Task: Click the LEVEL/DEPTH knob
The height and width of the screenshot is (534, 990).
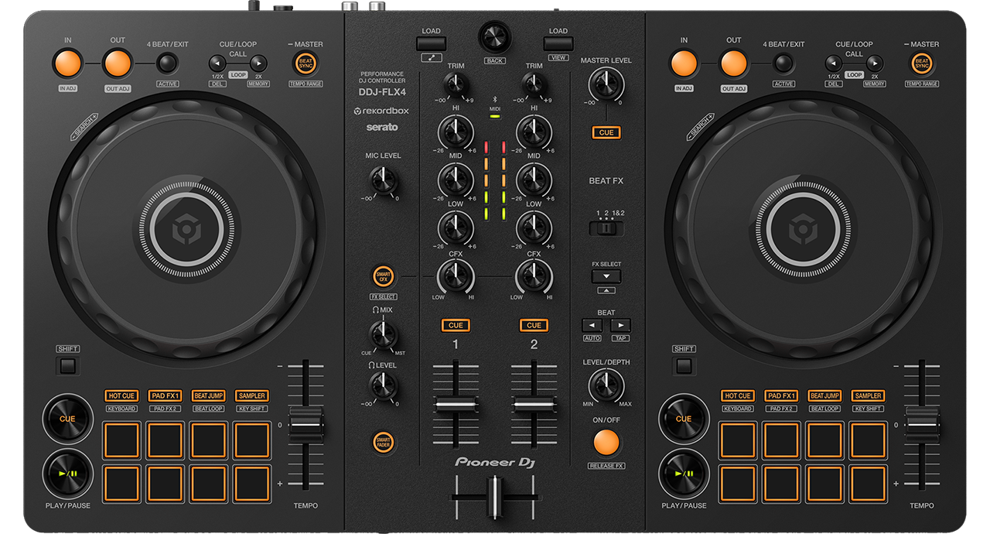Action: [606, 385]
